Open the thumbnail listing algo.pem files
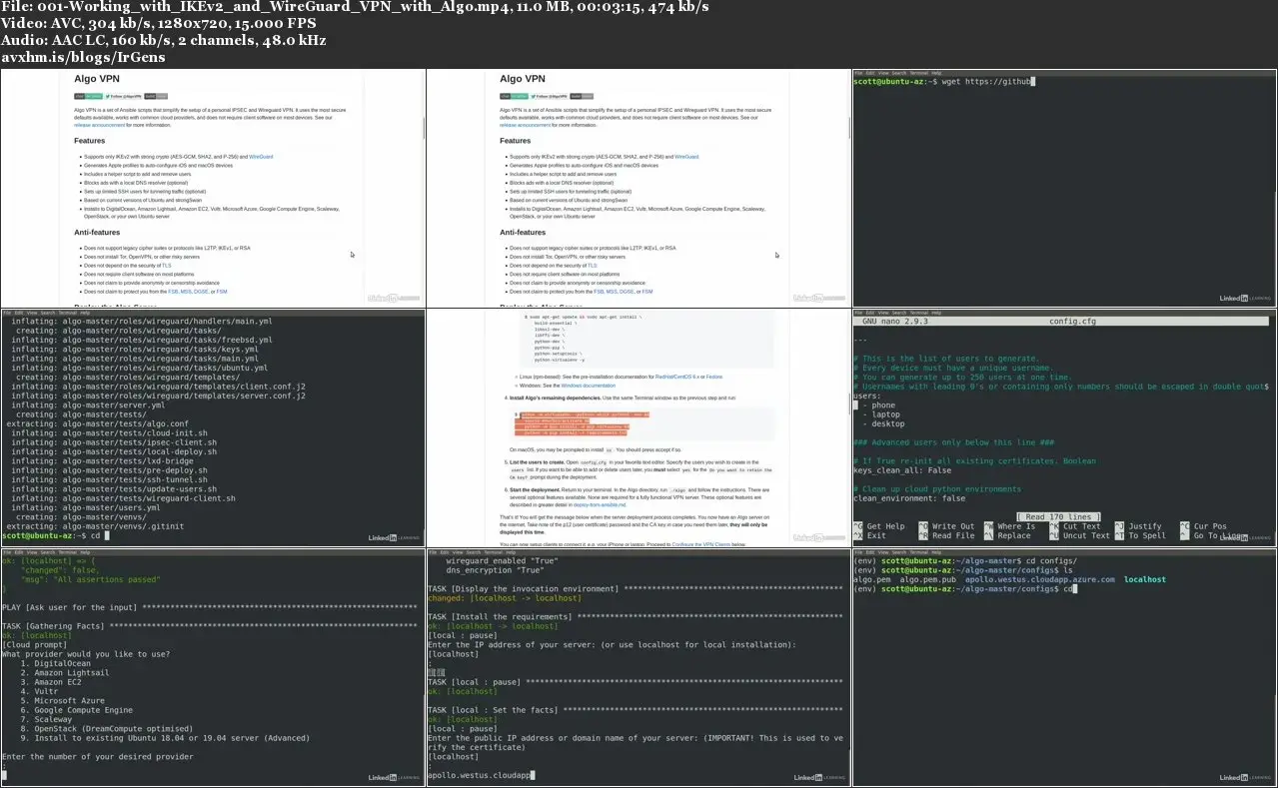 click(x=1064, y=667)
